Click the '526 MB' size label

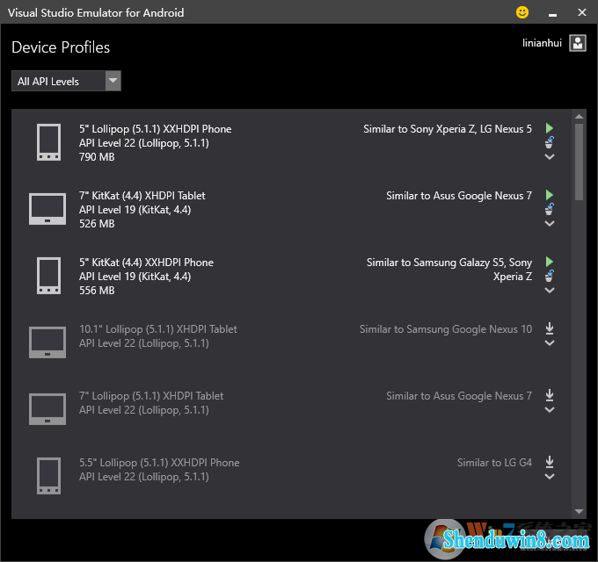click(x=97, y=224)
